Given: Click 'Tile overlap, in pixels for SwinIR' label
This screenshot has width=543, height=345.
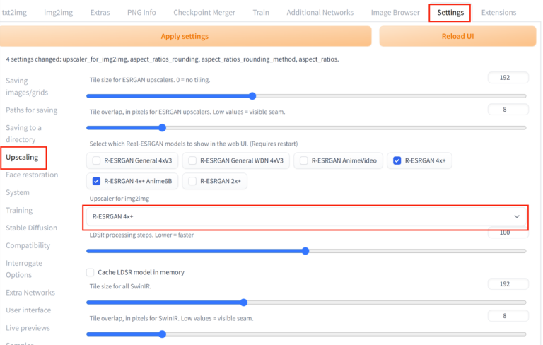Looking at the screenshot, I should click(x=171, y=318).
